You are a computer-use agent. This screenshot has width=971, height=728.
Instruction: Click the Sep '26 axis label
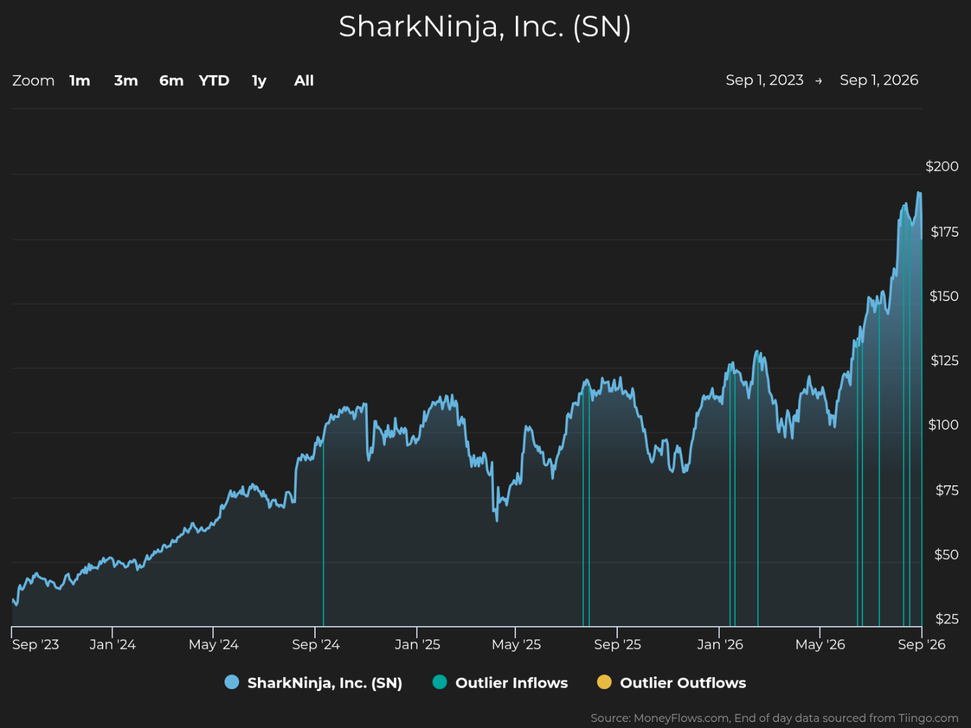coord(921,644)
